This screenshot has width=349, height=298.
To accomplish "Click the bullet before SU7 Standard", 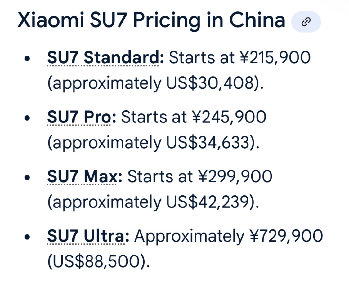I will point(28,58).
